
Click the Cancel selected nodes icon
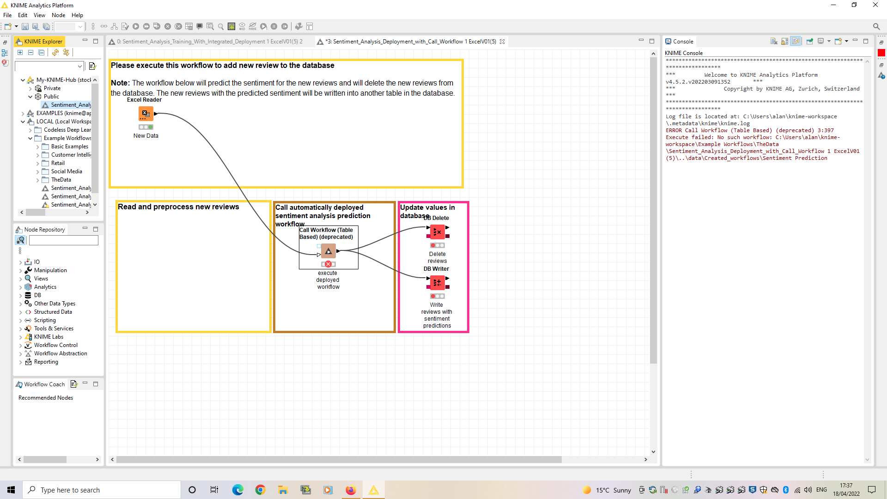(x=168, y=26)
